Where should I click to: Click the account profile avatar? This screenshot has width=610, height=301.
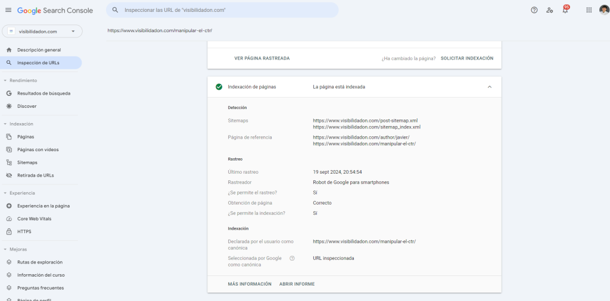(x=603, y=10)
